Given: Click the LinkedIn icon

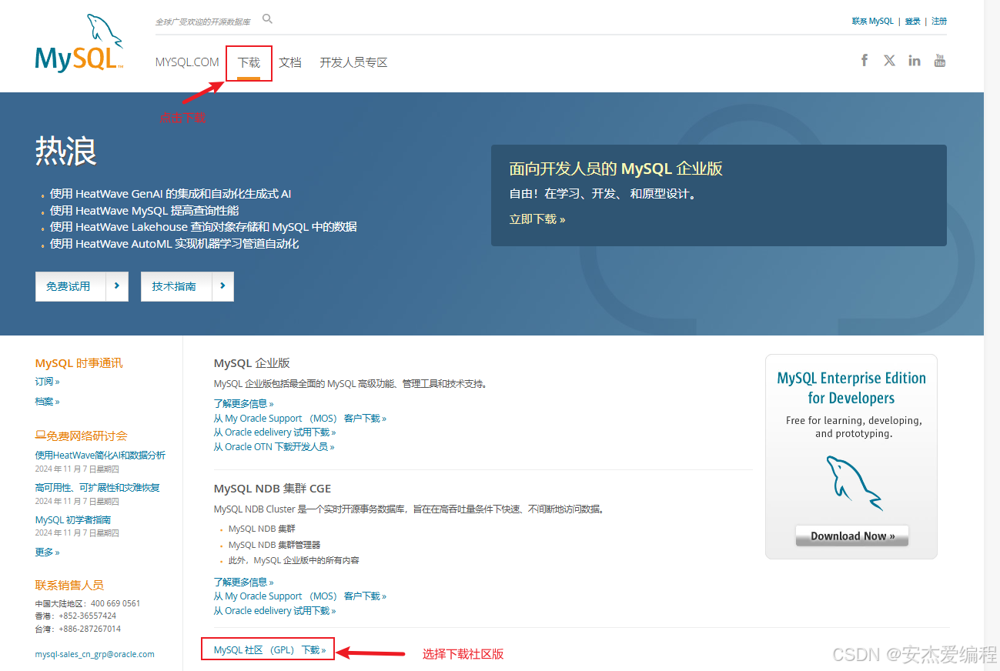Looking at the screenshot, I should 914,59.
